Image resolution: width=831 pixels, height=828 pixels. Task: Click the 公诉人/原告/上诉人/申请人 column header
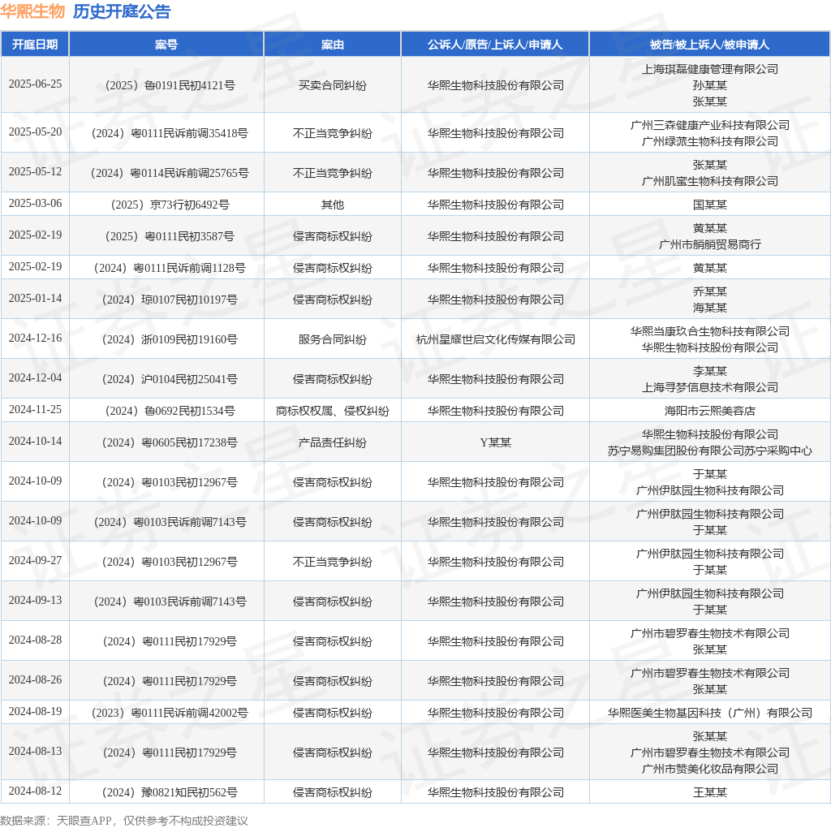click(x=495, y=45)
